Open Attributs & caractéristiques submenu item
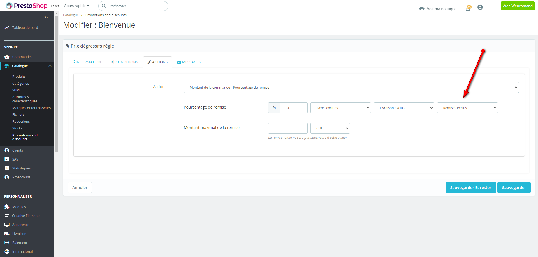 click(x=25, y=99)
